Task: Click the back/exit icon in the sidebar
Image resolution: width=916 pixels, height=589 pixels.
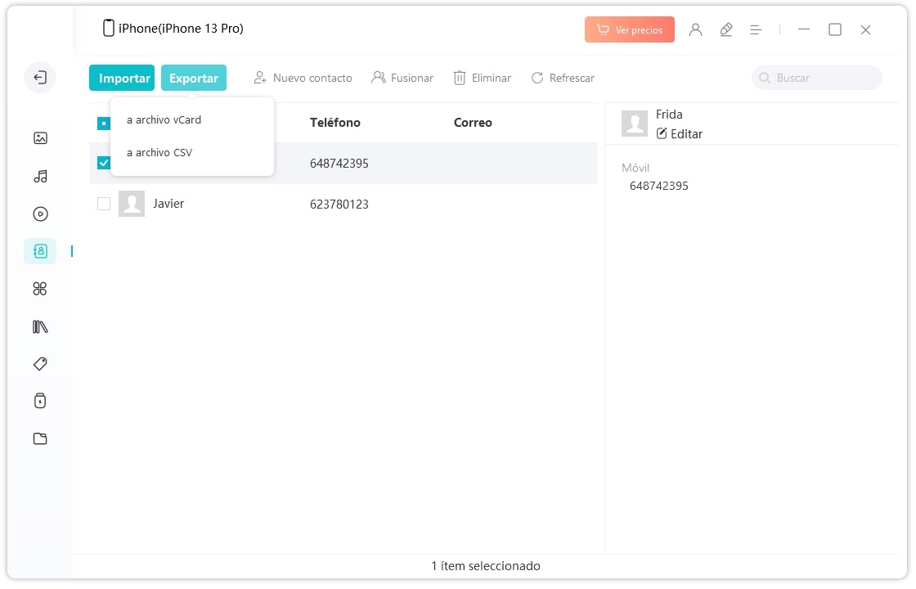Action: [x=40, y=78]
